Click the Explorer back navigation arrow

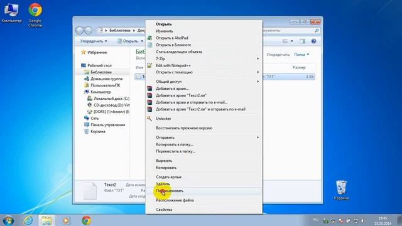point(80,31)
